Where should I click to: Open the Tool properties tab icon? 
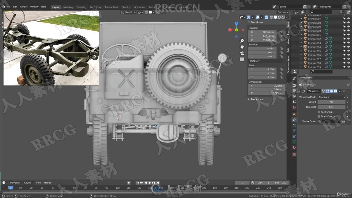point(294,78)
